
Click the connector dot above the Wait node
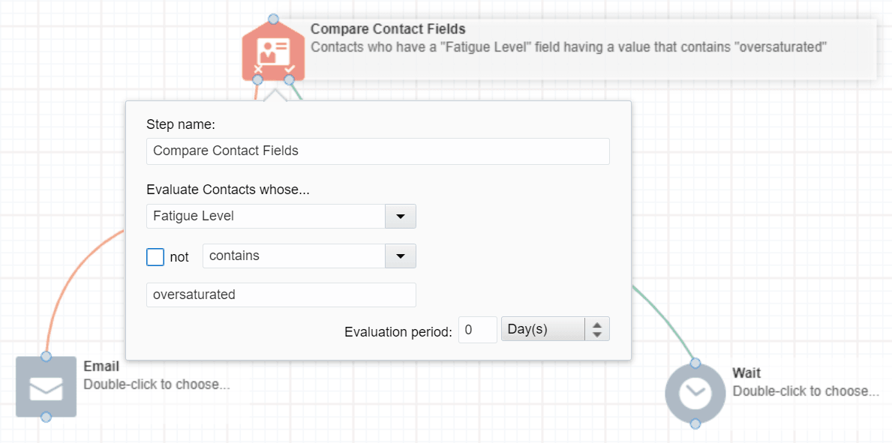point(695,362)
